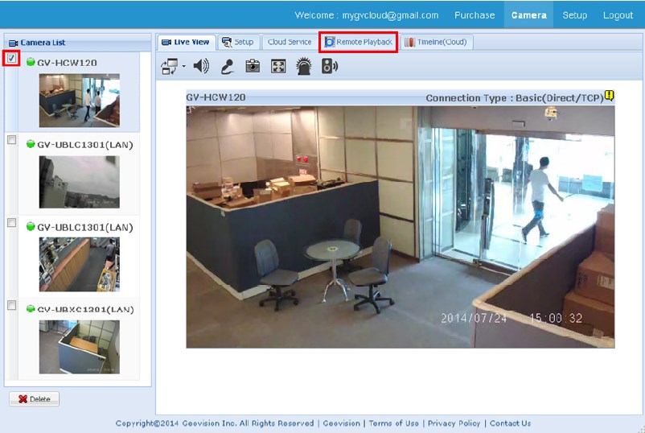Screen dimensions: 645x433
Task: Click the yellow connection warning icon
Action: 610,96
